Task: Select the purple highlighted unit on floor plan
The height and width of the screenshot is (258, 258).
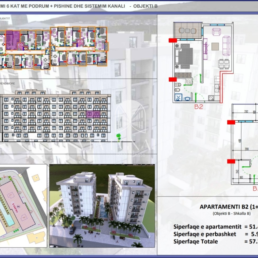Action: 13,40
